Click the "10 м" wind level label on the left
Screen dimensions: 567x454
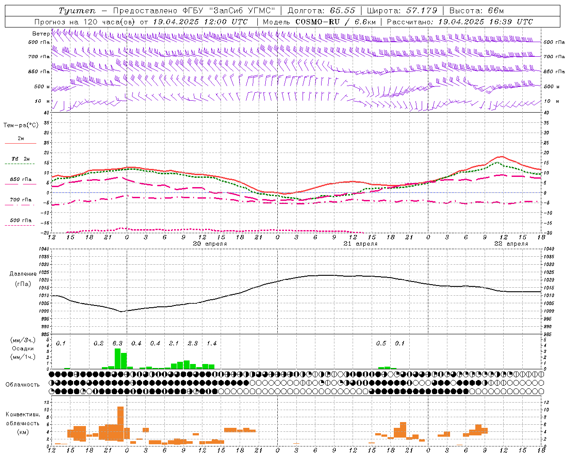(42, 101)
